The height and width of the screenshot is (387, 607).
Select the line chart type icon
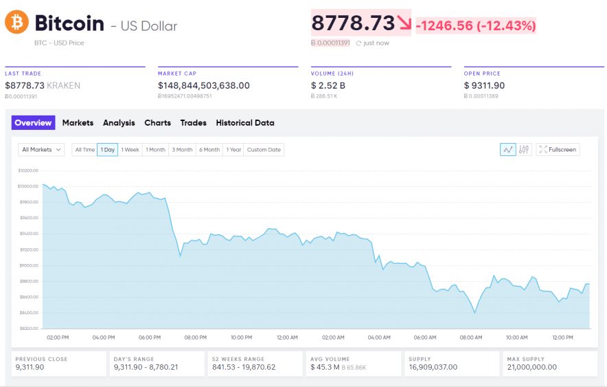tap(507, 149)
